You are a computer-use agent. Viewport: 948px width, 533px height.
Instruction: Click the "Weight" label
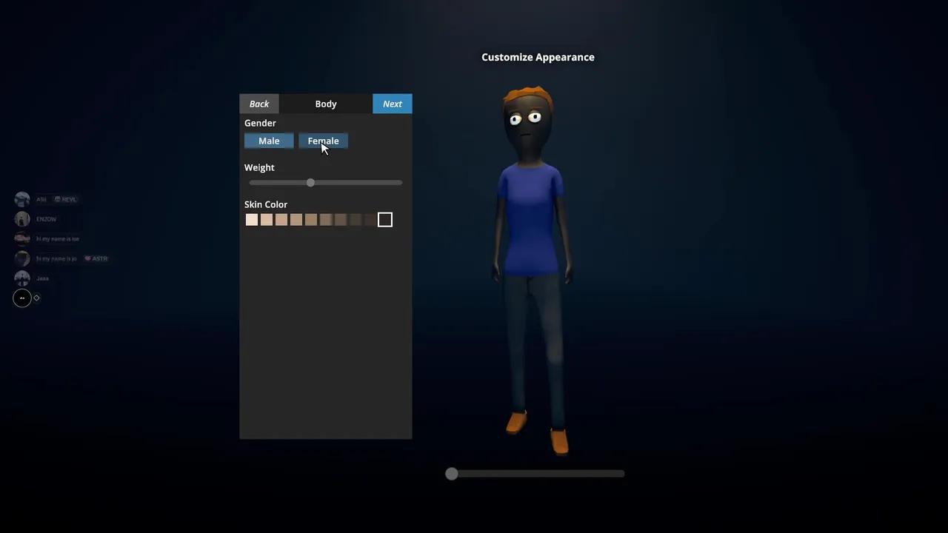point(259,167)
